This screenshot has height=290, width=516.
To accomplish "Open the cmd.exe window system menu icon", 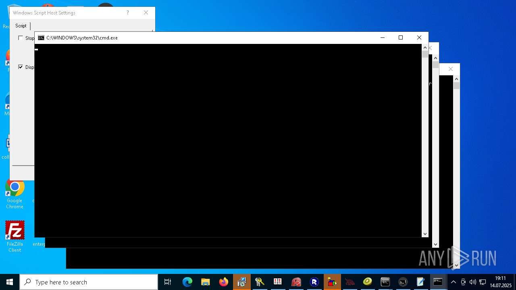I will 41,38.
